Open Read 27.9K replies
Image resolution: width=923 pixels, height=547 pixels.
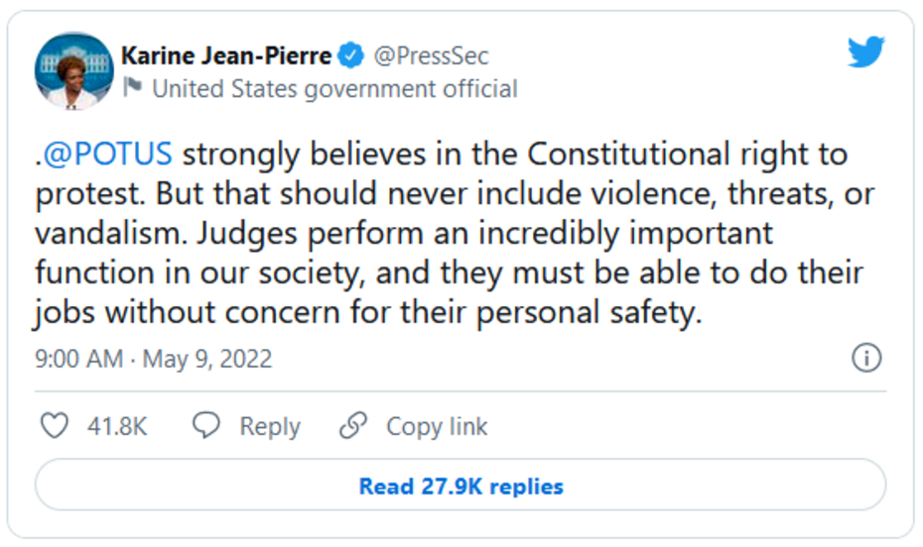click(461, 487)
